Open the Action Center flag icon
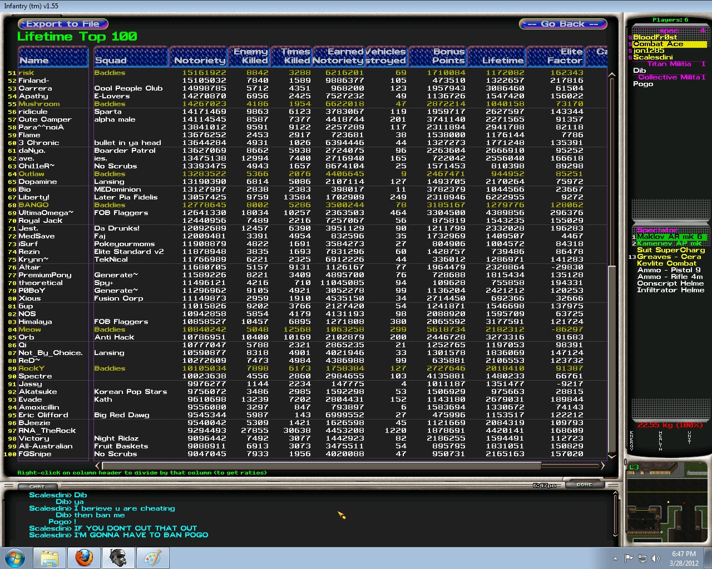The image size is (712, 569). pos(629,558)
